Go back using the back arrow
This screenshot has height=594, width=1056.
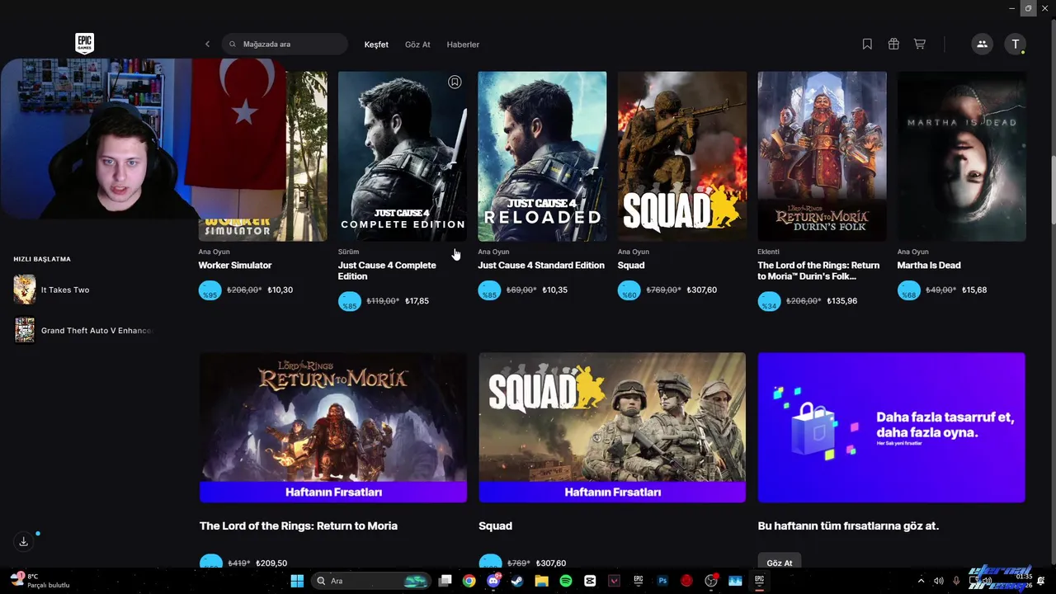click(207, 45)
